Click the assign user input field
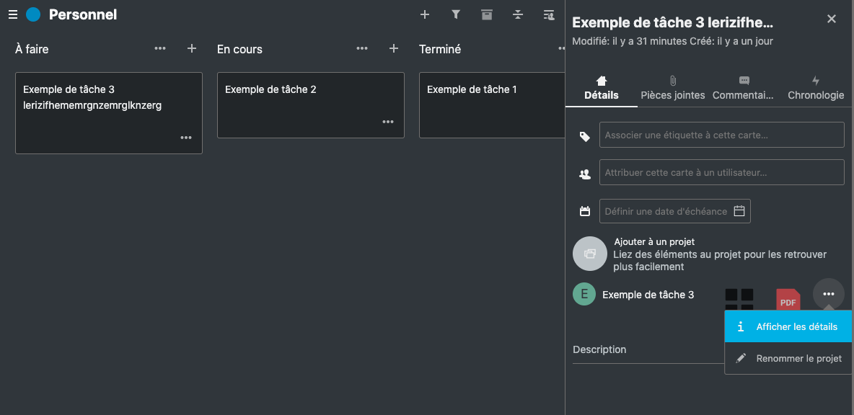854x415 pixels. [x=722, y=172]
